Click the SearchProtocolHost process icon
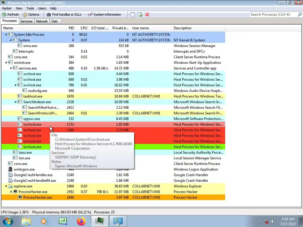The image size is (303, 227). [25, 113]
